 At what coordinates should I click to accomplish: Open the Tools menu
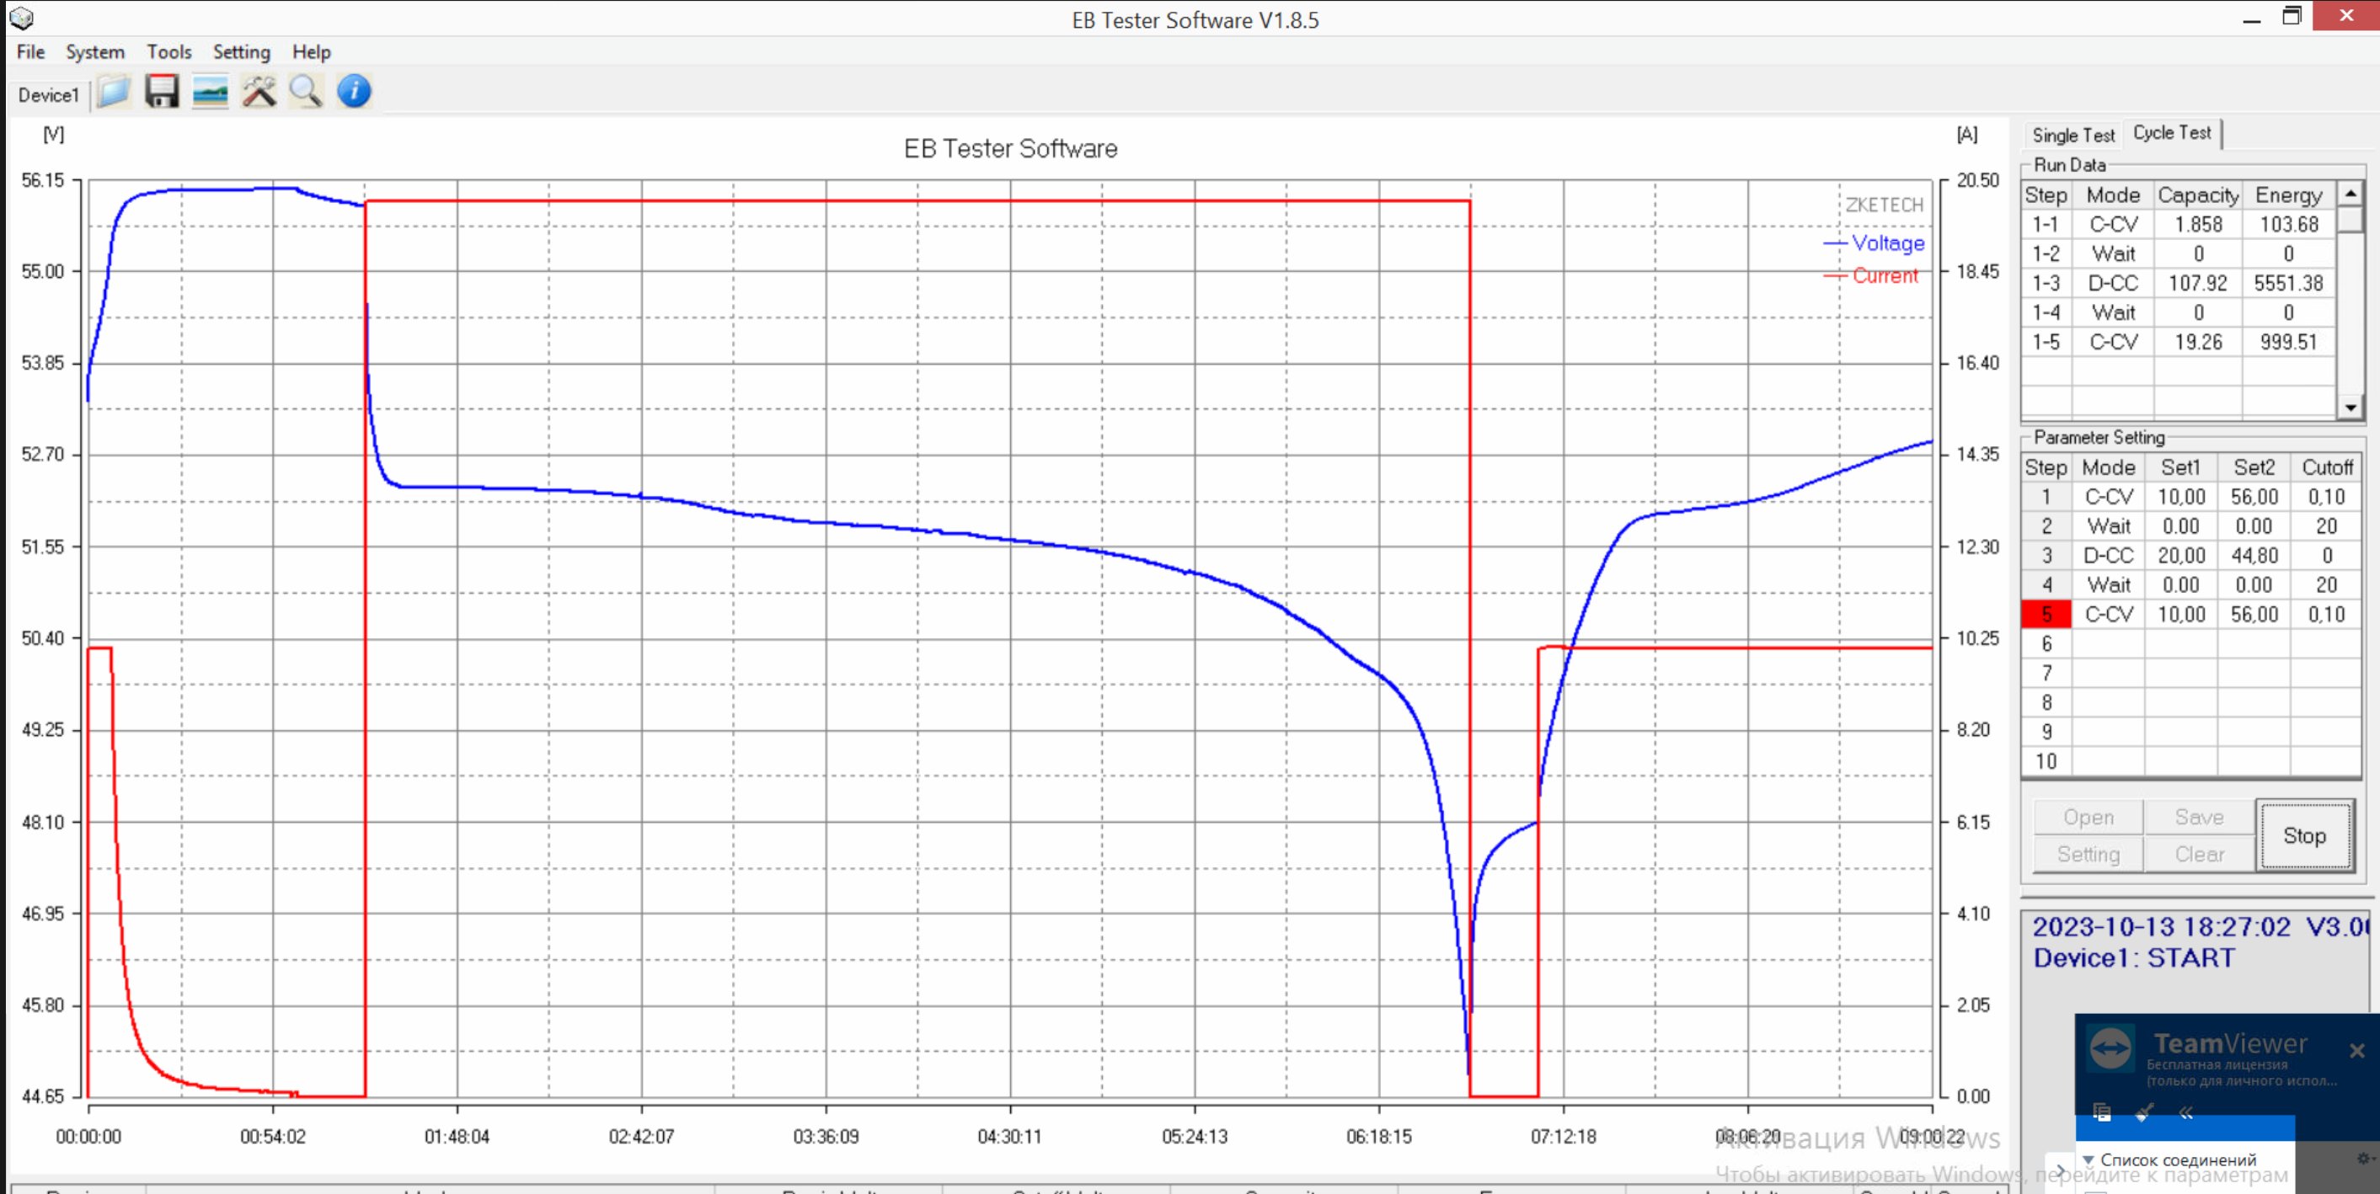click(169, 53)
